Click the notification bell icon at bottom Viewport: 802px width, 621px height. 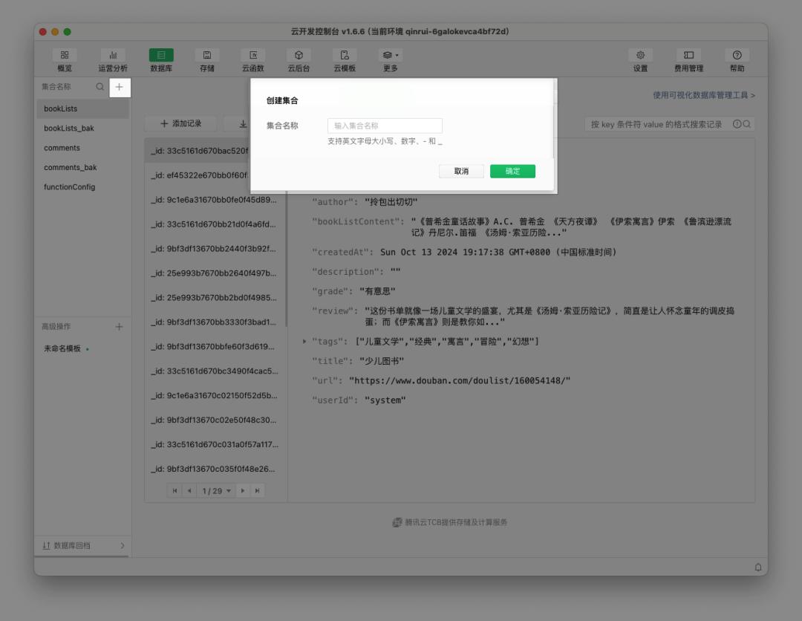(x=758, y=567)
